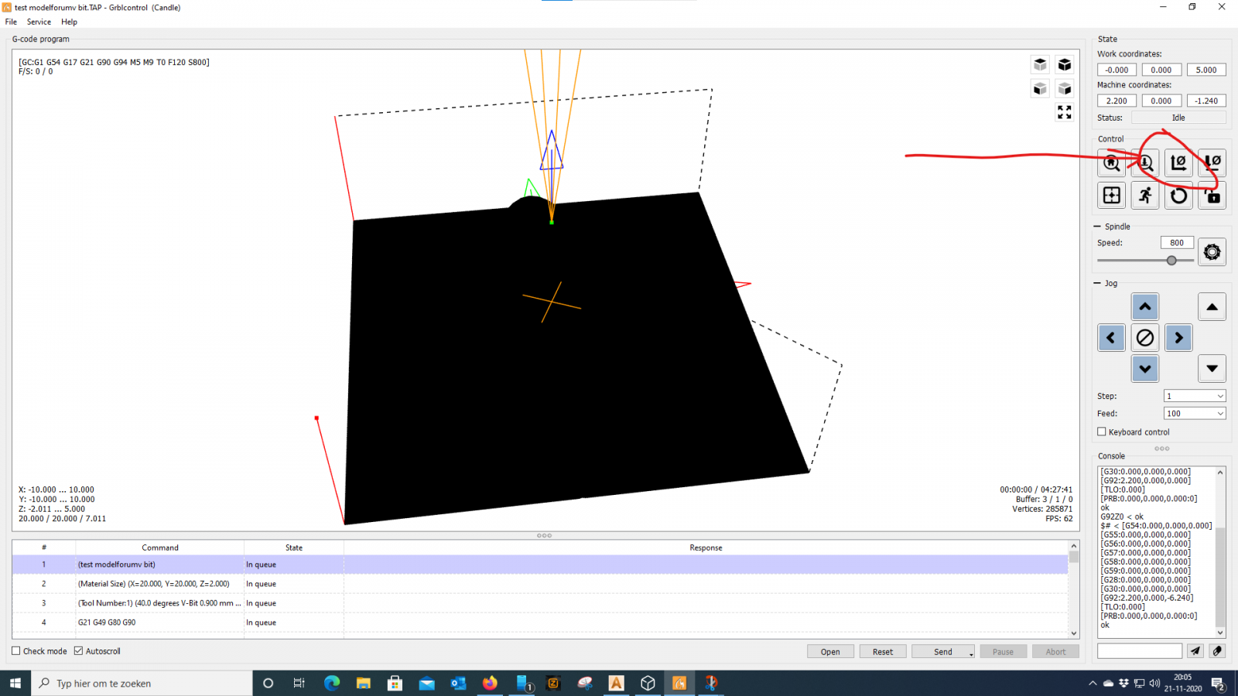Click the console vertical scrollbar
Screen dimensions: 1238x696
1221,551
